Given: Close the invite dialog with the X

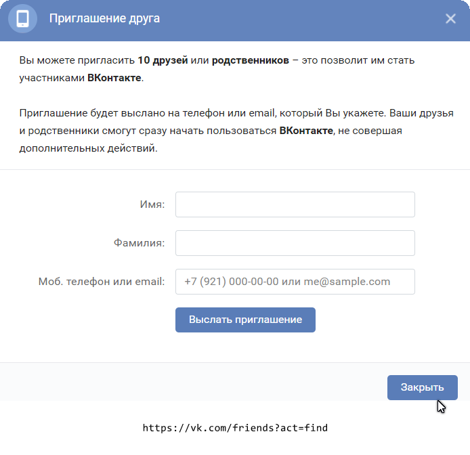Looking at the screenshot, I should 450,19.
